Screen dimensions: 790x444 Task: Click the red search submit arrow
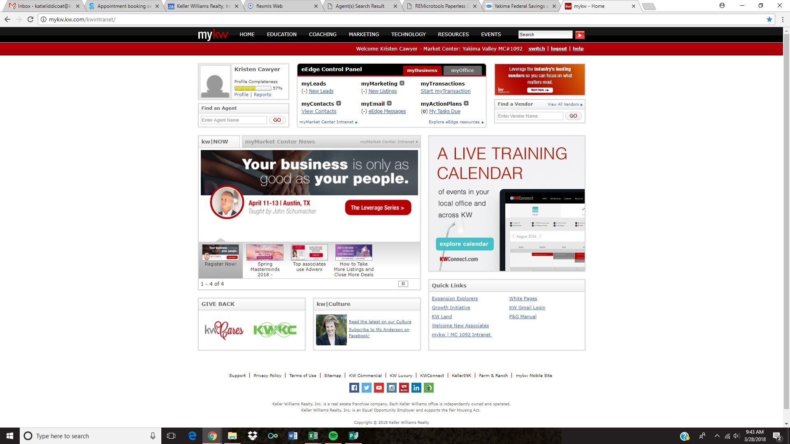pyautogui.click(x=580, y=35)
